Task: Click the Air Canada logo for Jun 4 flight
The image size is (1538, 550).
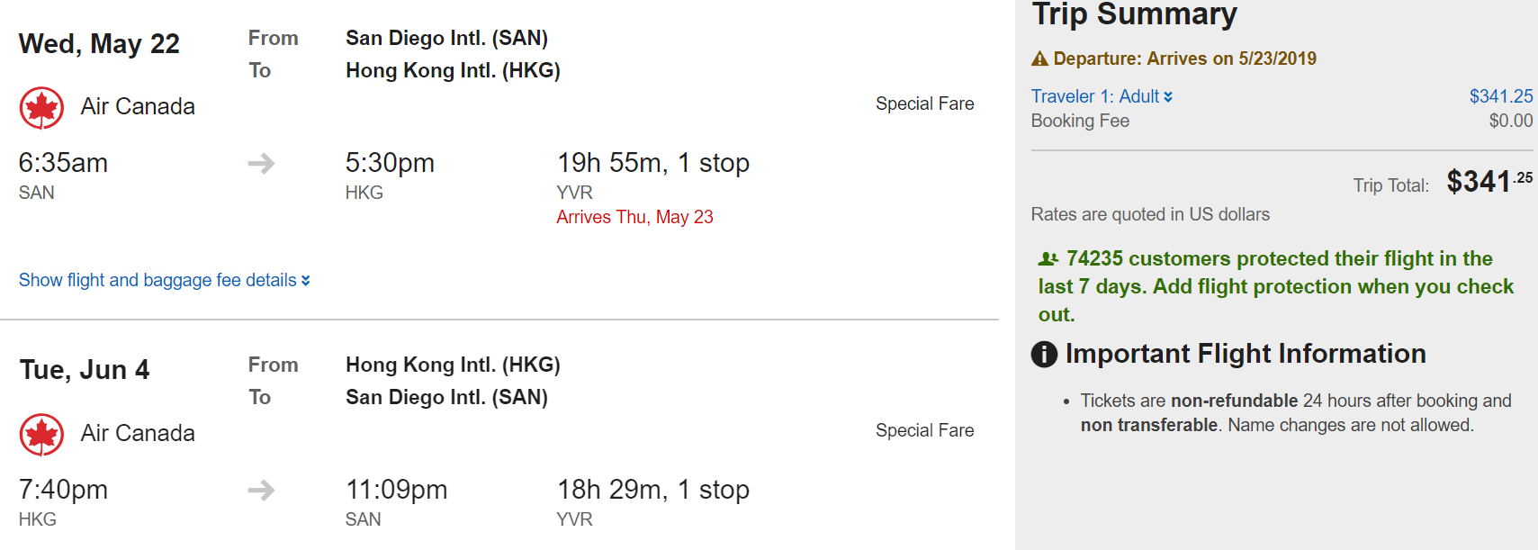Action: pyautogui.click(x=41, y=435)
